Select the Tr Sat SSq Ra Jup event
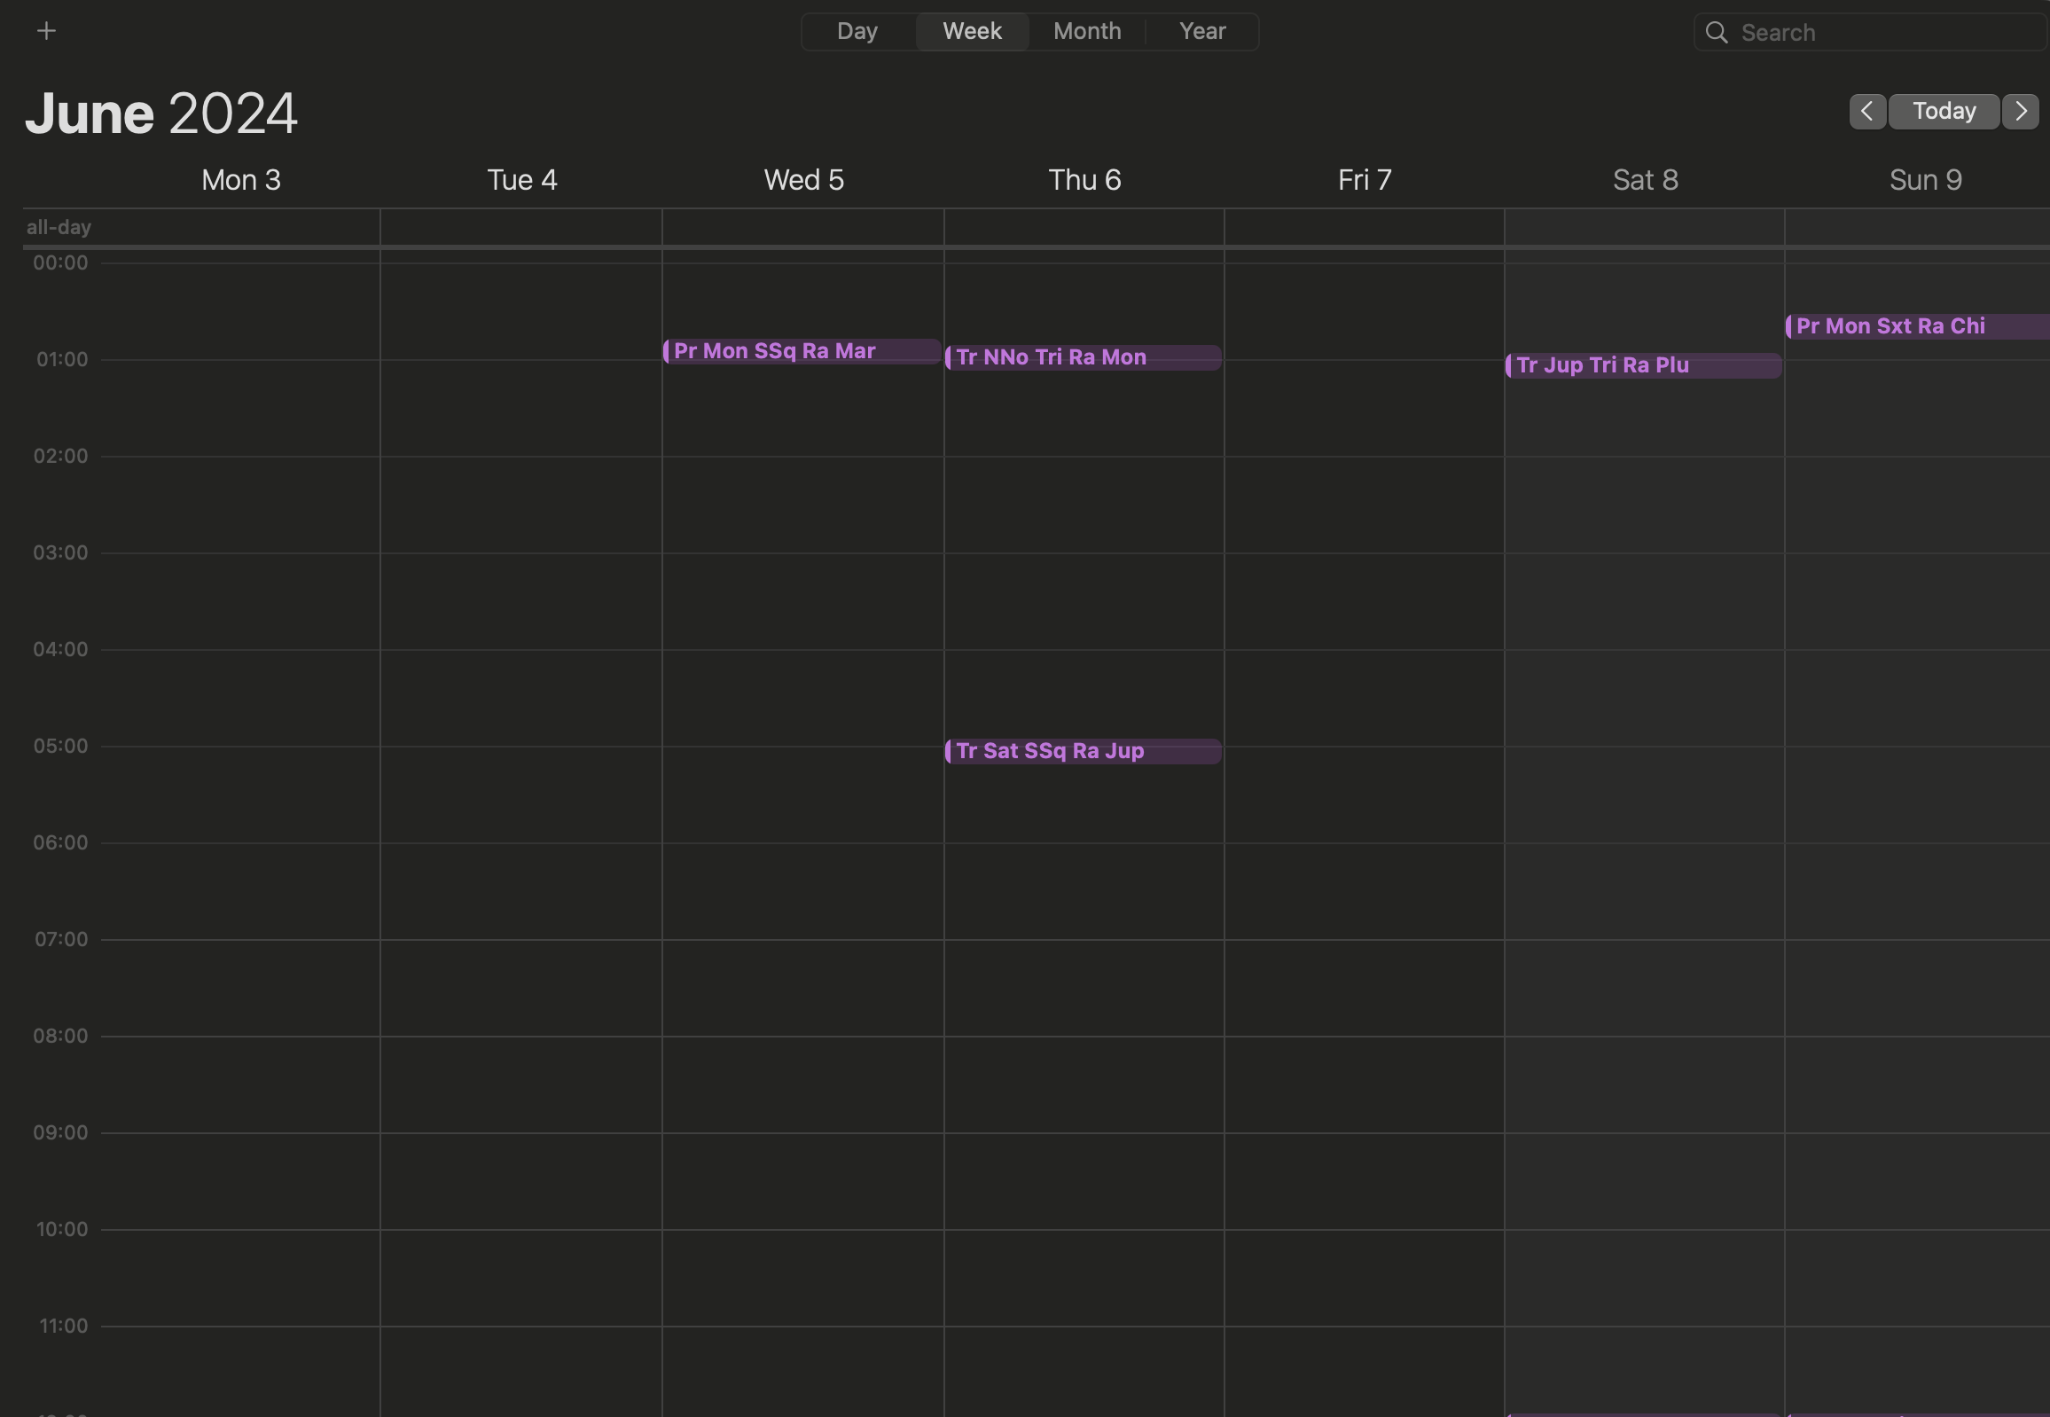The height and width of the screenshot is (1417, 2050). click(1083, 751)
